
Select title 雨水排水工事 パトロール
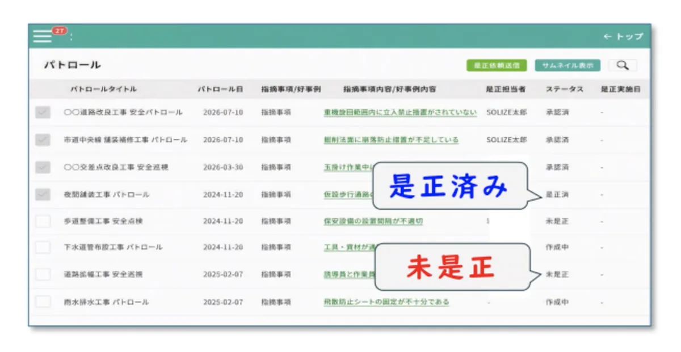[x=106, y=302]
